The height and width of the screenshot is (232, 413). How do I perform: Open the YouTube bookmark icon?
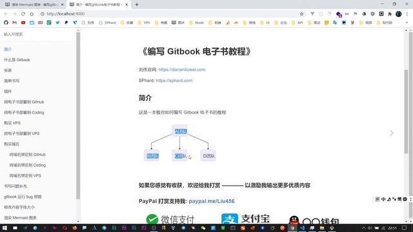point(23,23)
